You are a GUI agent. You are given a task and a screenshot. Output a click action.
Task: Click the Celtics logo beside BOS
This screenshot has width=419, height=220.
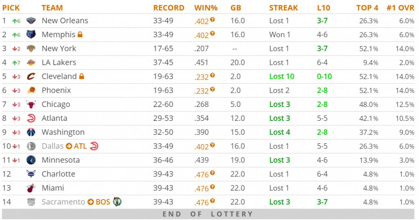(x=117, y=202)
